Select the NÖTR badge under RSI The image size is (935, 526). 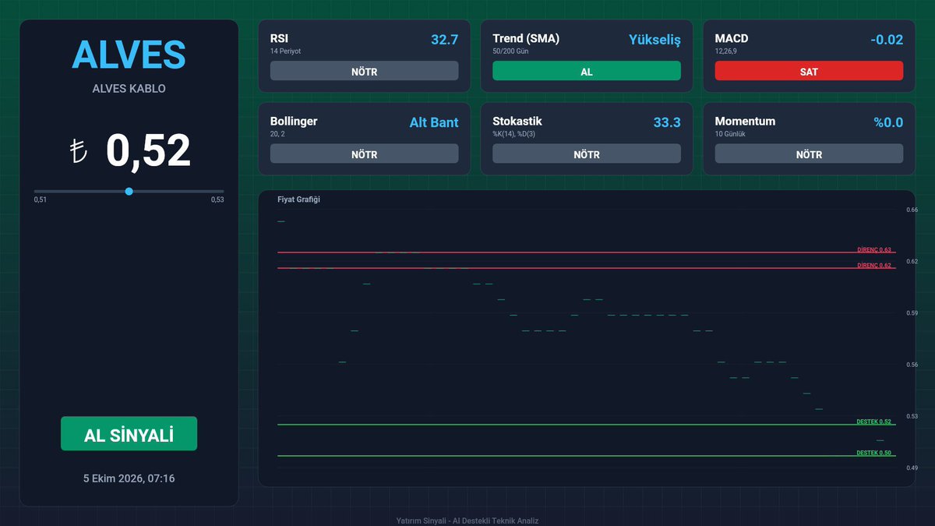click(x=365, y=71)
